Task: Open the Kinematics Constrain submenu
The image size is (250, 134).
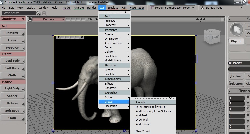Action: click(x=114, y=88)
